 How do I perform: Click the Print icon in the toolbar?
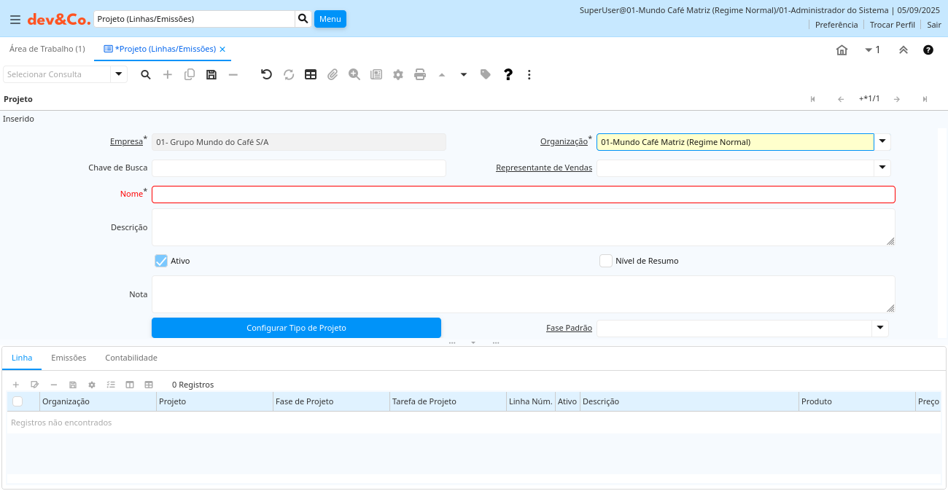(420, 74)
